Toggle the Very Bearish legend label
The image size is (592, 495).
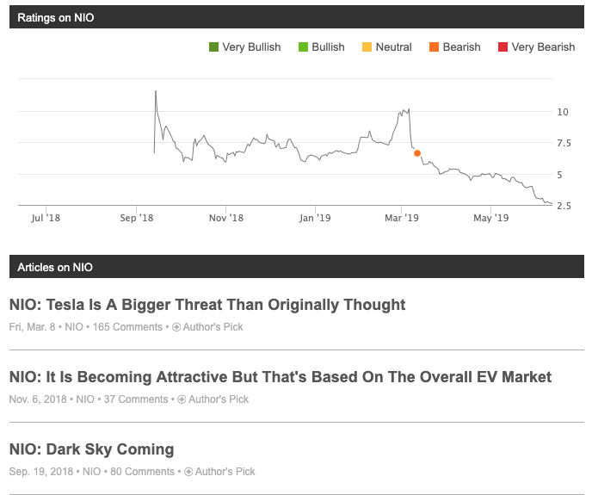pos(543,47)
